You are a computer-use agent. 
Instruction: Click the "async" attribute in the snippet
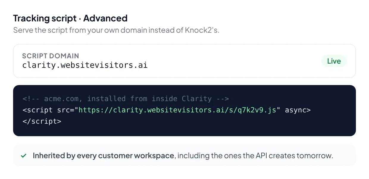click(295, 110)
